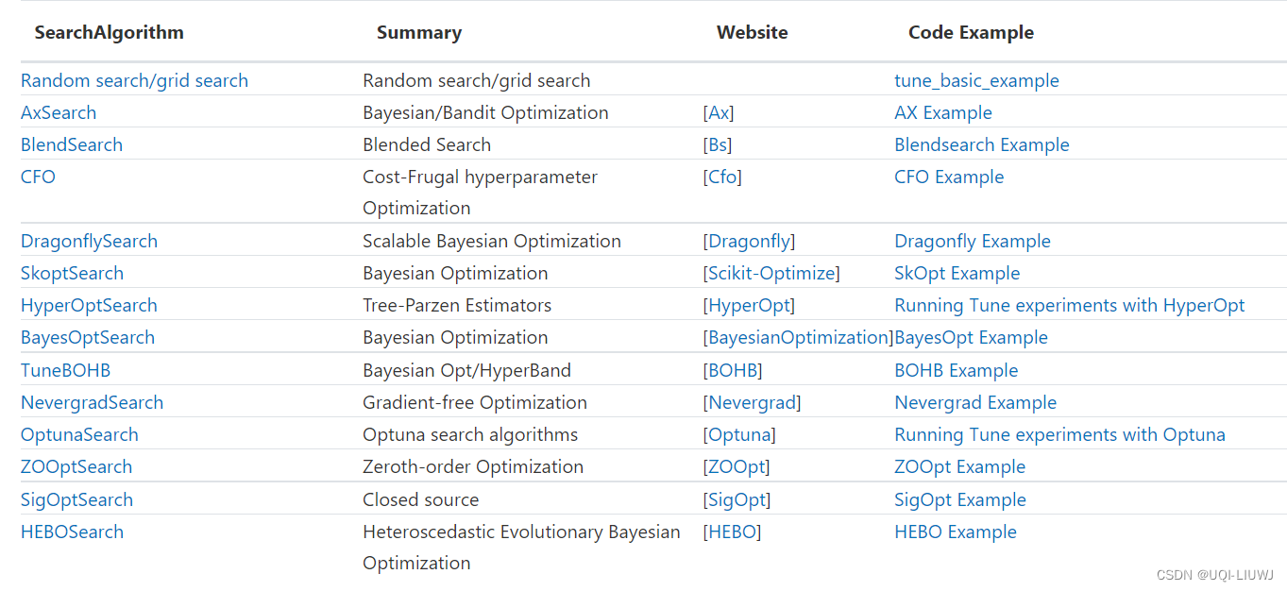
Task: Visit the [Scikit-Optimize] website reference
Action: (x=771, y=274)
